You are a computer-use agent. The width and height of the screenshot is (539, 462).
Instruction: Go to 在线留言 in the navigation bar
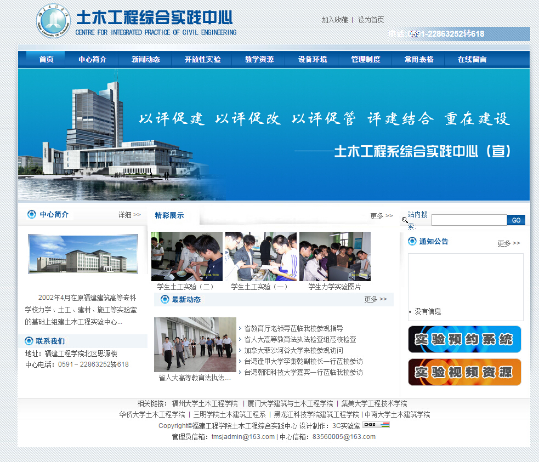472,59
